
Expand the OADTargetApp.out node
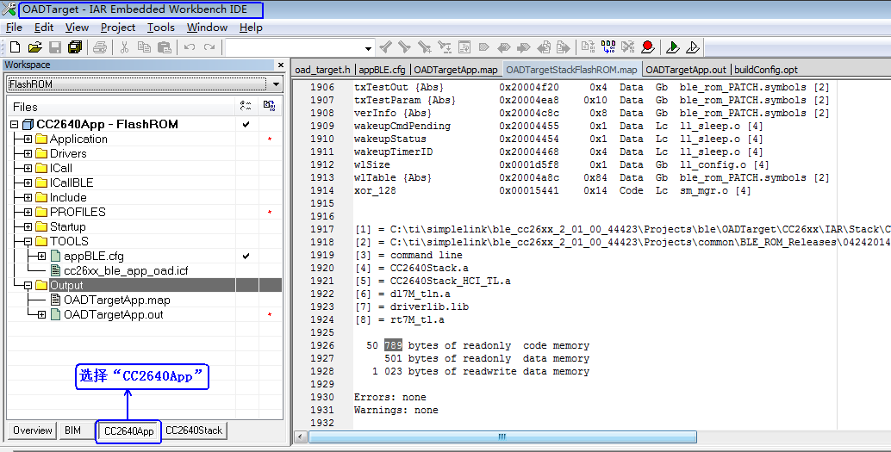pos(41,314)
